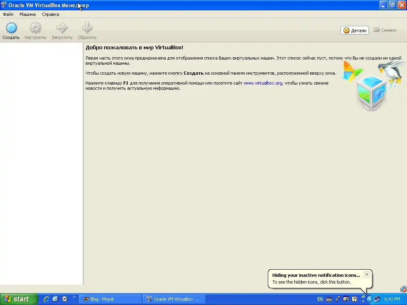Switch to the Снимки snapshots view

pyautogui.click(x=385, y=30)
